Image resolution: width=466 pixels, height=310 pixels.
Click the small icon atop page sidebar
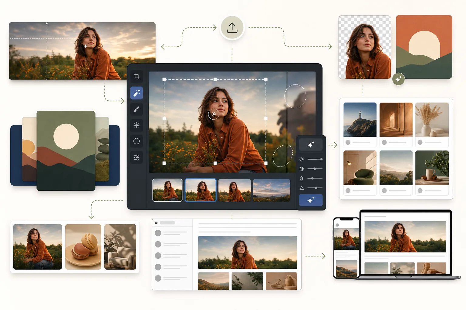(x=156, y=223)
